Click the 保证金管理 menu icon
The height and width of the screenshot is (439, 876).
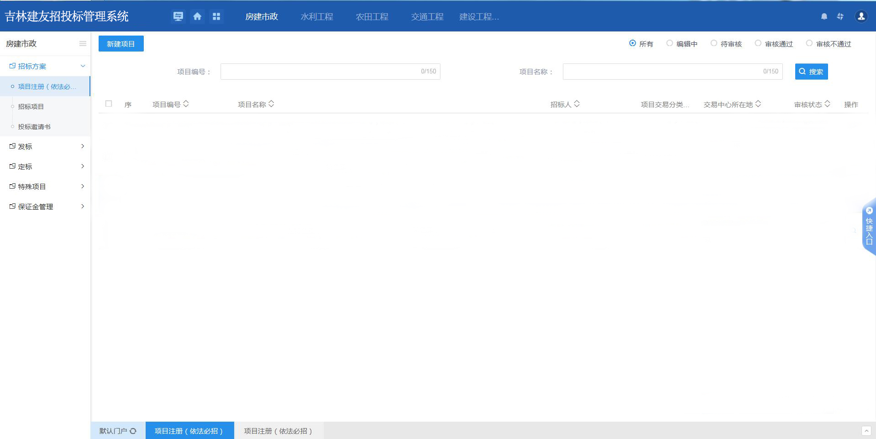(x=12, y=207)
